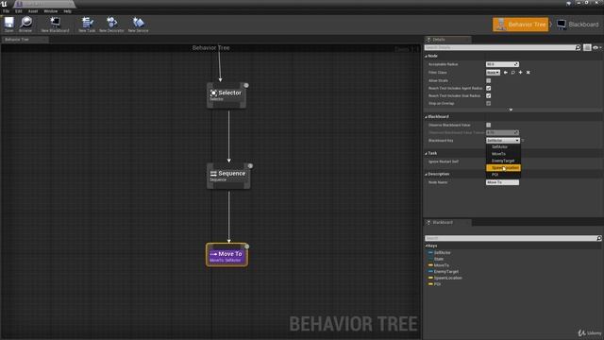Click the Save toolbar icon

[x=8, y=23]
